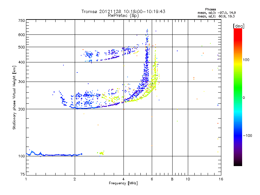Click x-axis tick label '8'
The image size is (260, 195).
click(x=172, y=179)
